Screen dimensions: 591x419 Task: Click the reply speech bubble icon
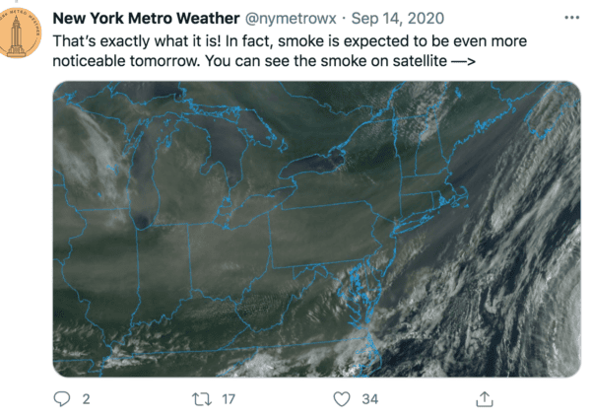tap(62, 398)
